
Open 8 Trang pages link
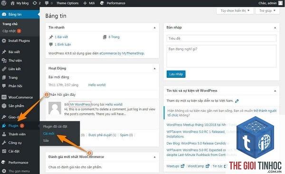pyautogui.click(x=114, y=37)
